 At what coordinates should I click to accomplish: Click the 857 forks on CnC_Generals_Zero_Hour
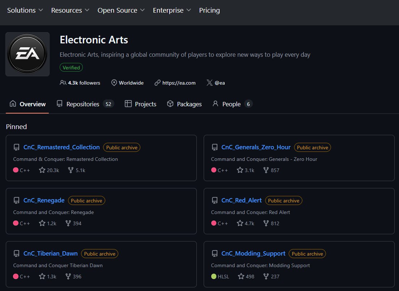pos(271,170)
